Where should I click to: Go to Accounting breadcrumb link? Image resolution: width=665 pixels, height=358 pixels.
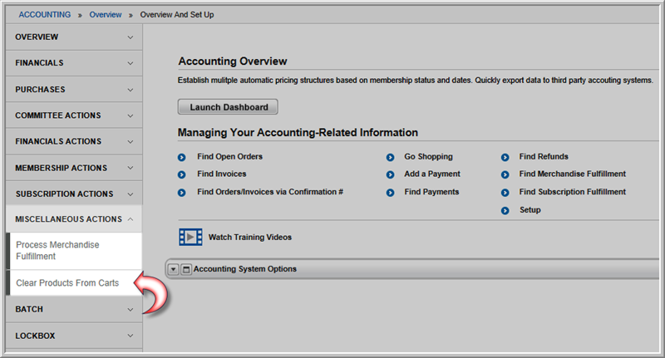[x=45, y=15]
